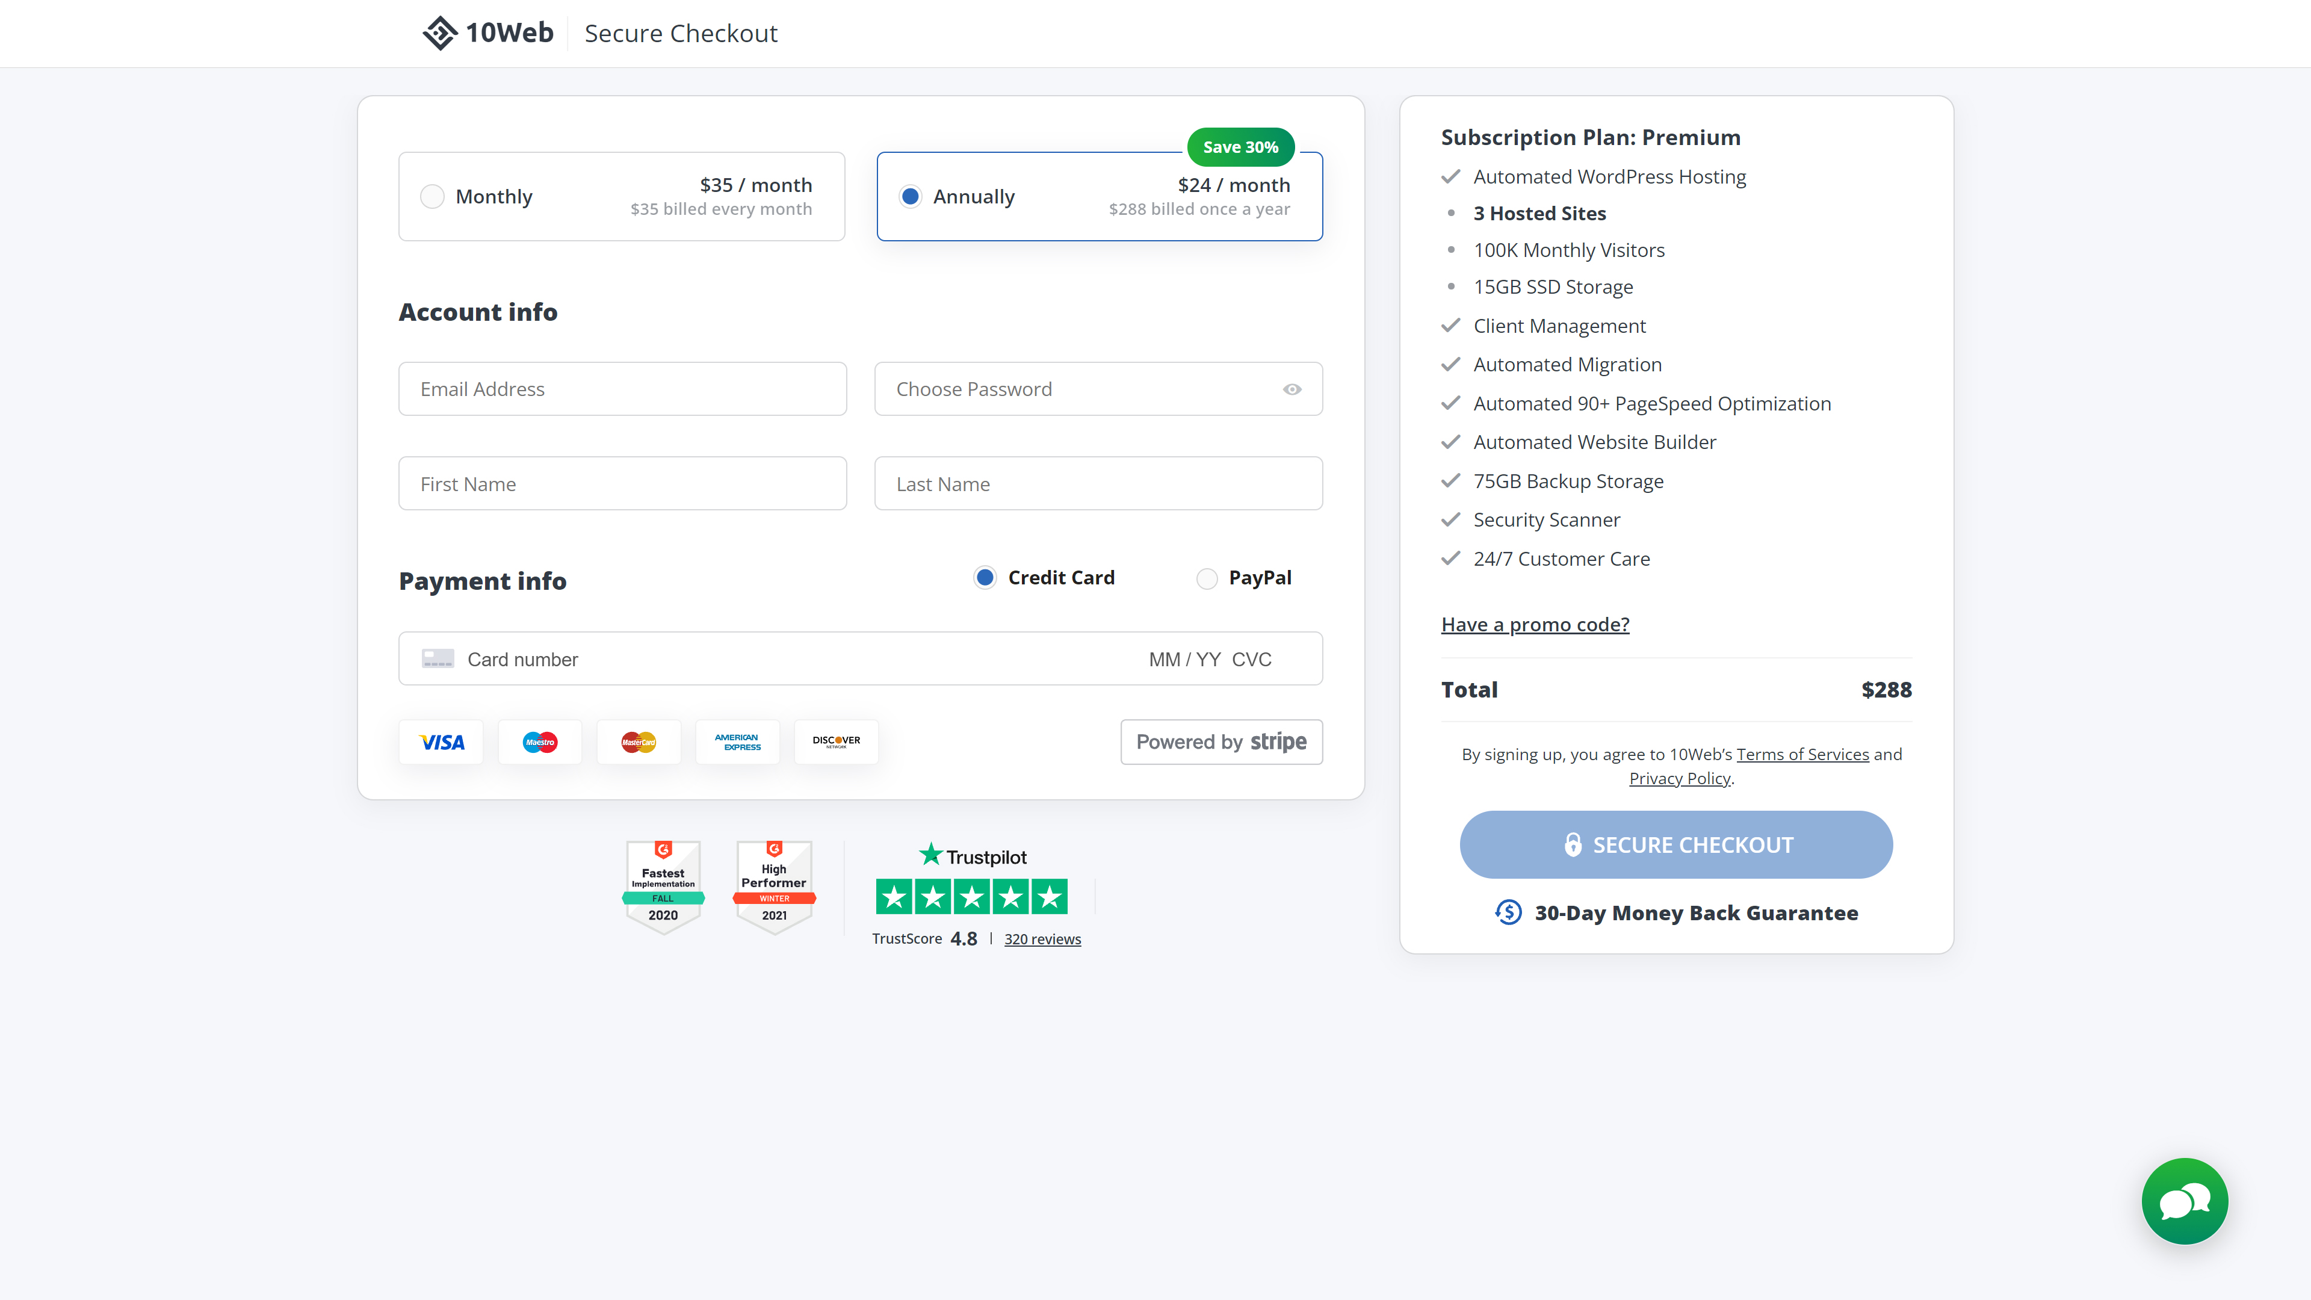Show password with the eye icon
2311x1300 pixels.
click(1292, 389)
